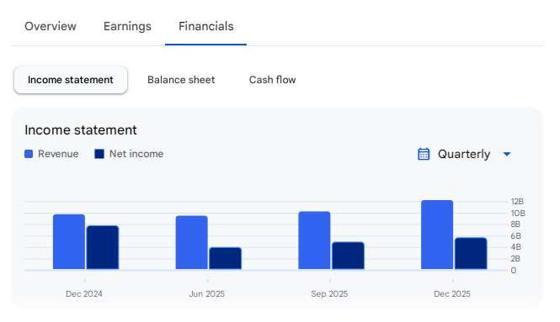Click the Revenue legend label

[x=58, y=154]
